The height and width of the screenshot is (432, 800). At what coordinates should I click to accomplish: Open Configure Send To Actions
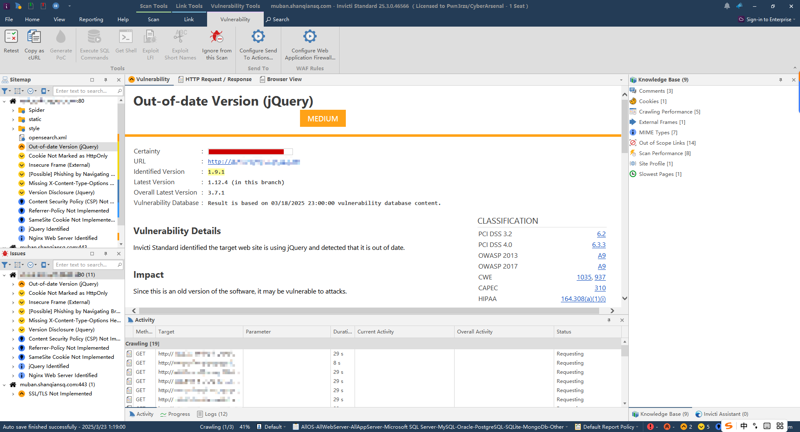click(258, 45)
